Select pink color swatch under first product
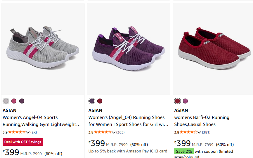This screenshot has height=158, width=253. tap(14, 101)
